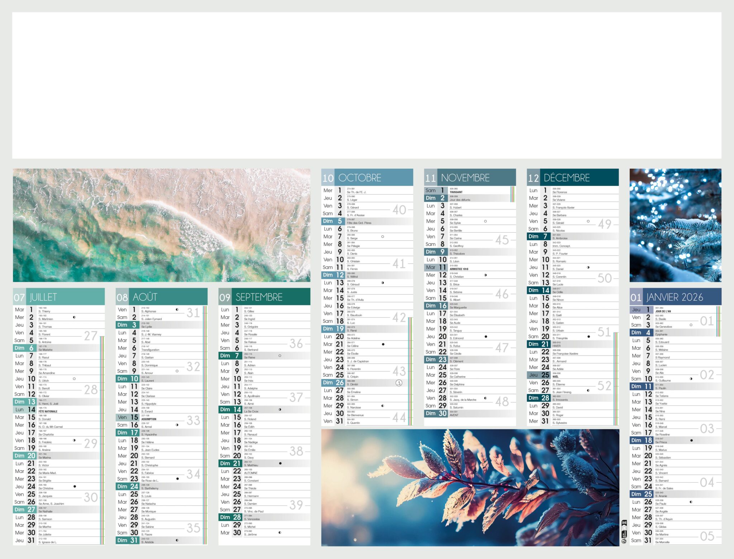Click the time-change clock icon on October 26
Image resolution: width=734 pixels, height=559 pixels.
(399, 383)
